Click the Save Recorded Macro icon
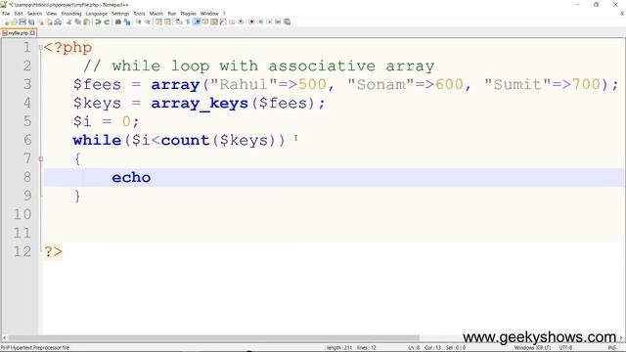The height and width of the screenshot is (352, 626). [287, 22]
